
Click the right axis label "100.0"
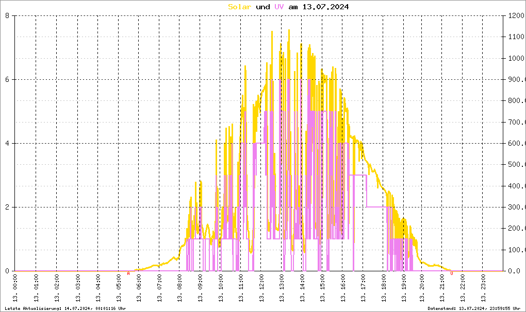click(517, 250)
